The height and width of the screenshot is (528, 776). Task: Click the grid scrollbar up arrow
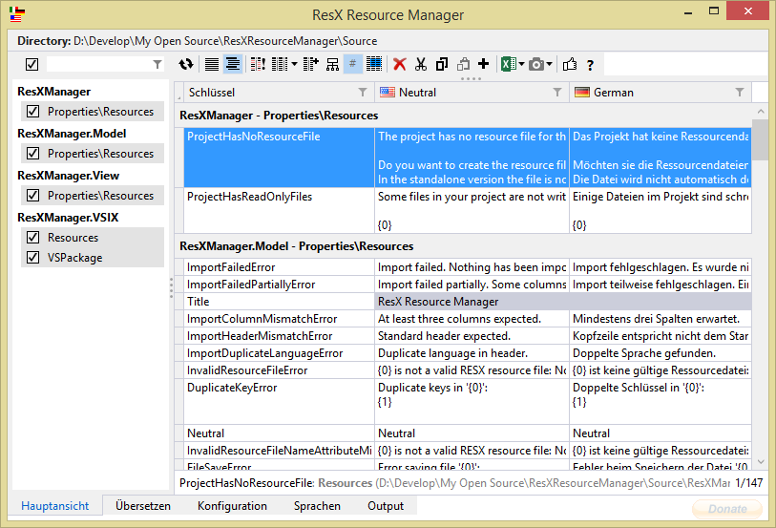(761, 112)
